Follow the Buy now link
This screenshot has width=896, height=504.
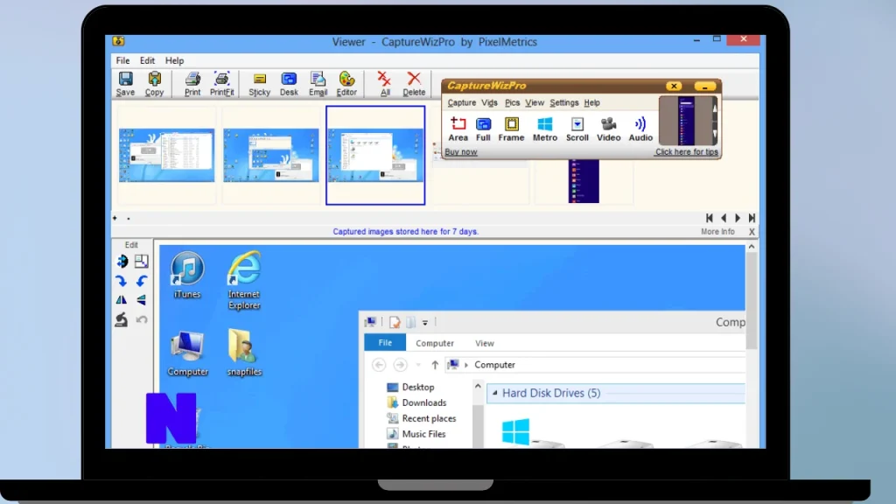(460, 152)
